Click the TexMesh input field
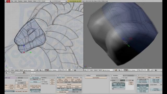 tap(48, 78)
